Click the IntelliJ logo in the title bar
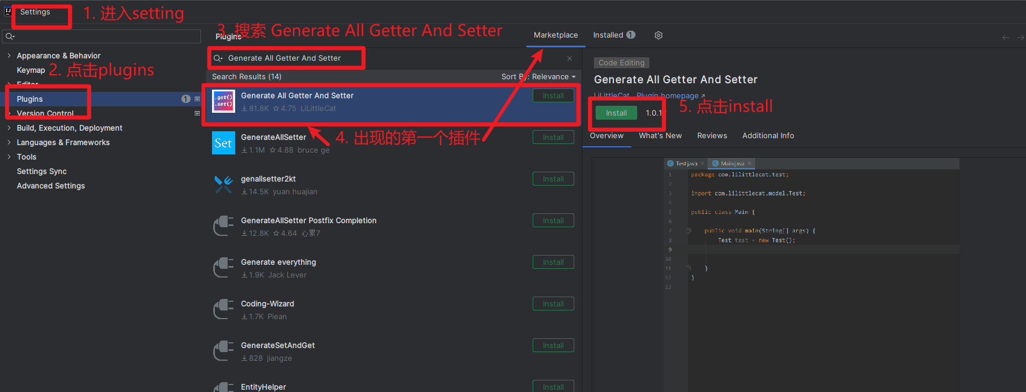 [8, 11]
